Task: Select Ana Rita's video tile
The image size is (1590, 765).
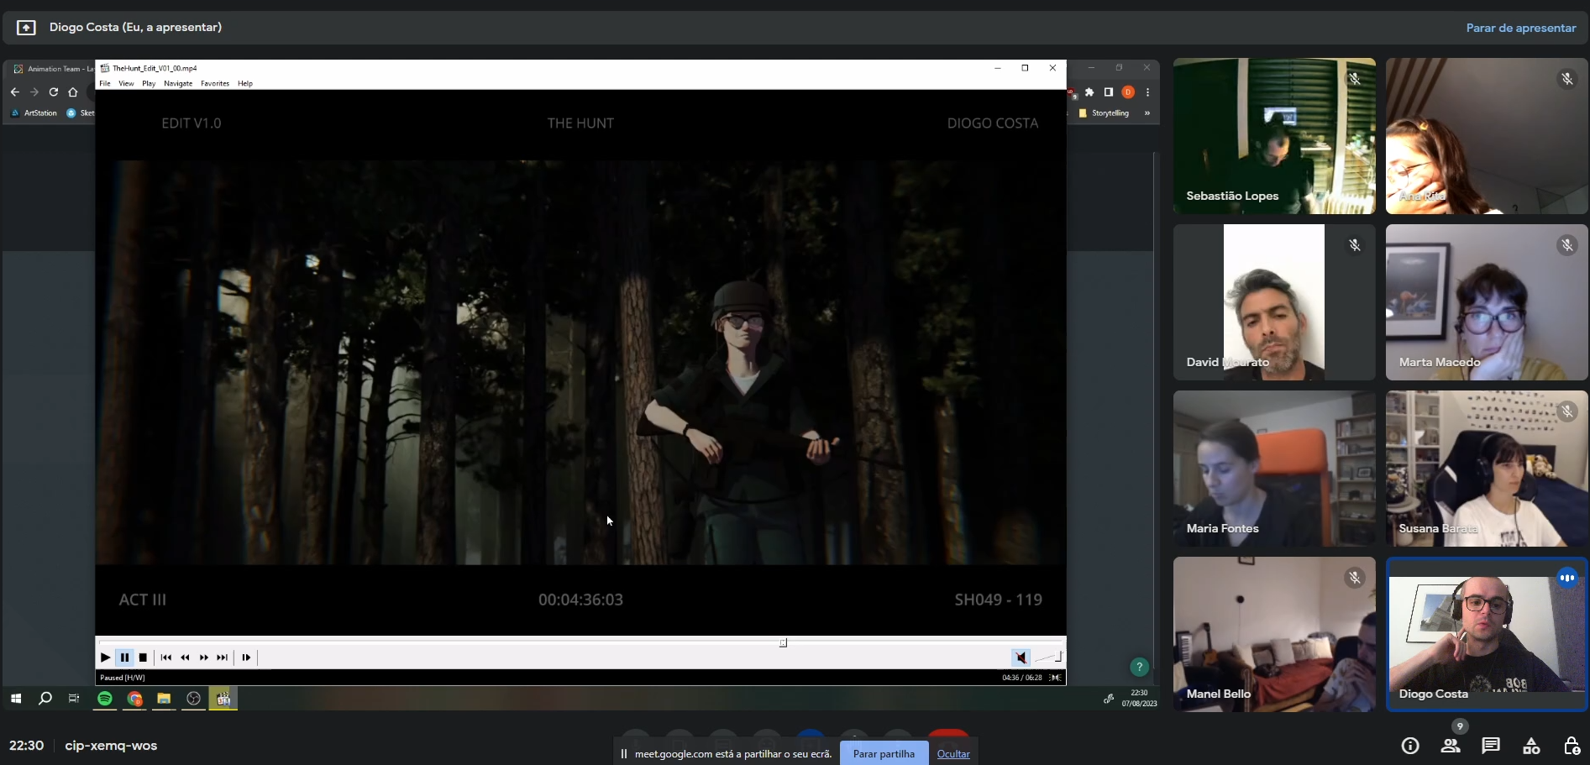Action: tap(1487, 136)
